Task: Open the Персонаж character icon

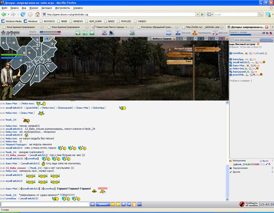Action: (x=178, y=33)
